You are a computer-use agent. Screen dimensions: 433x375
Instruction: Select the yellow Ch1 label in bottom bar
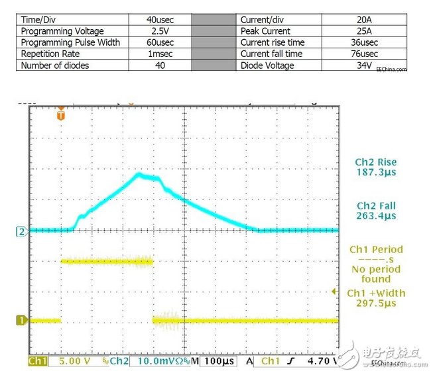(x=37, y=362)
